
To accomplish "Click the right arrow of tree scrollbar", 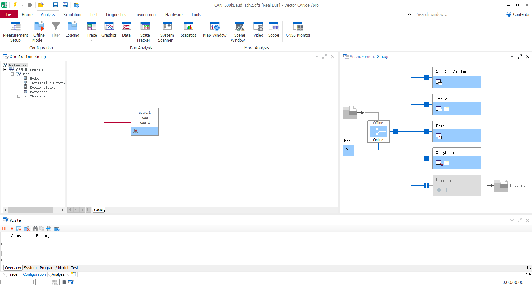I will [63, 210].
